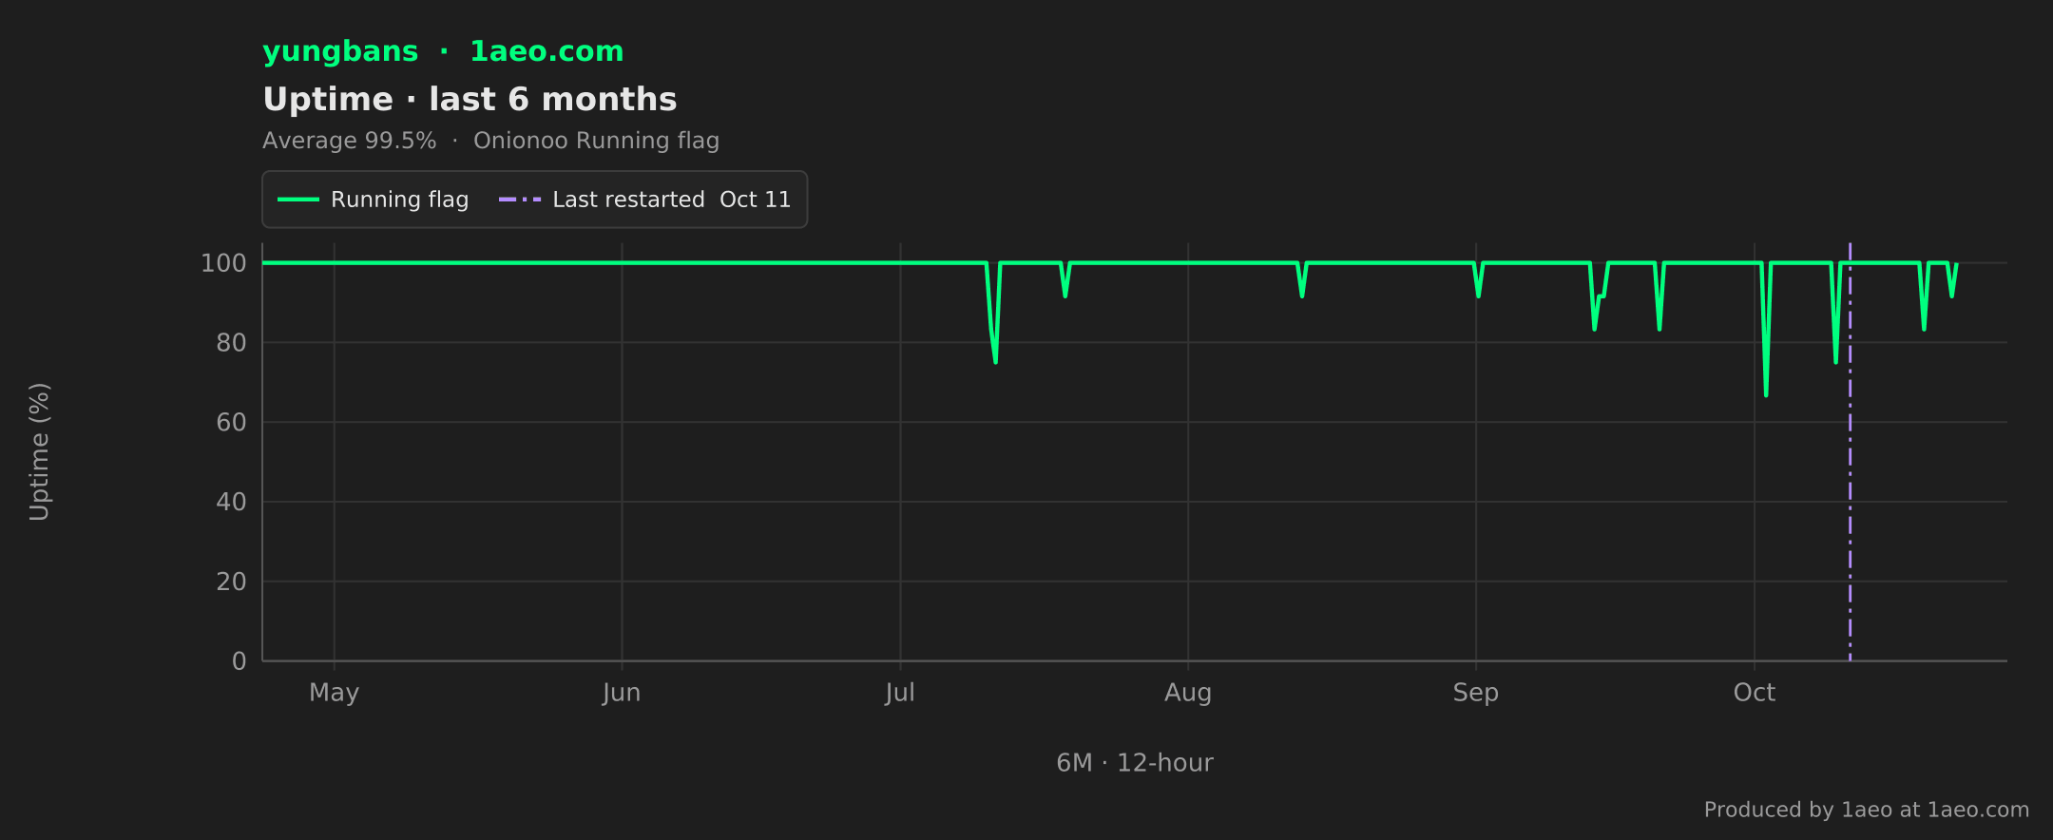
Task: Click the '0' y-axis tick label
Action: click(x=240, y=661)
